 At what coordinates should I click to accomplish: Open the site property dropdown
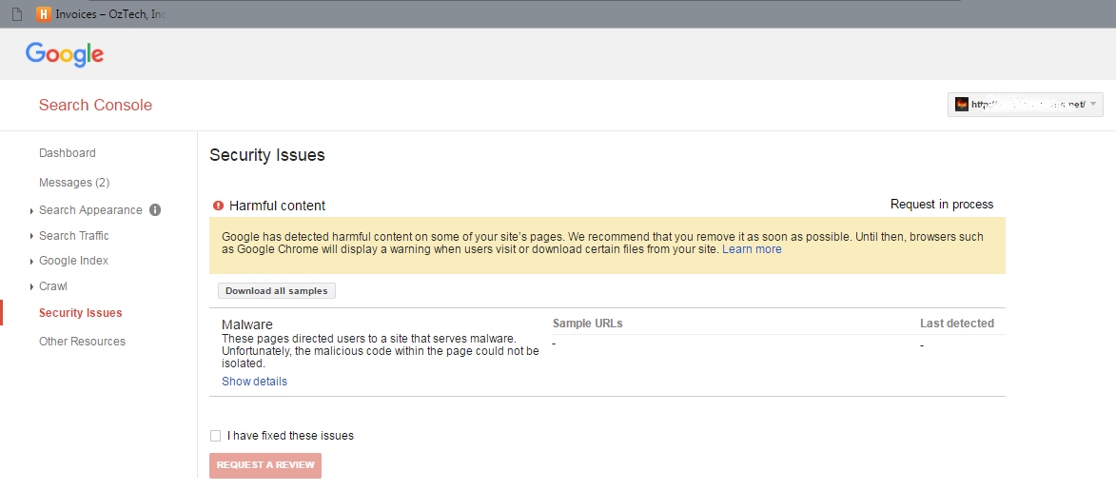[1025, 105]
